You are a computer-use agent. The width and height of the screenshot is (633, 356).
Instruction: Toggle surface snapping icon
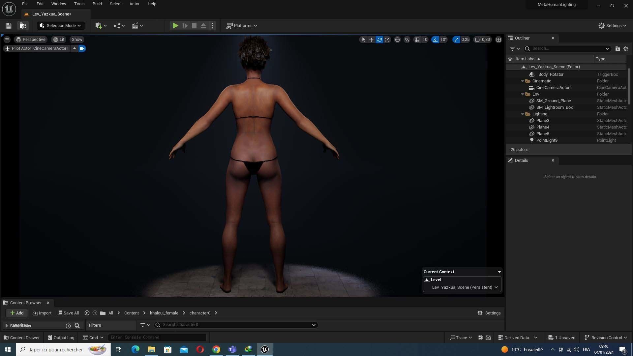[x=407, y=40]
